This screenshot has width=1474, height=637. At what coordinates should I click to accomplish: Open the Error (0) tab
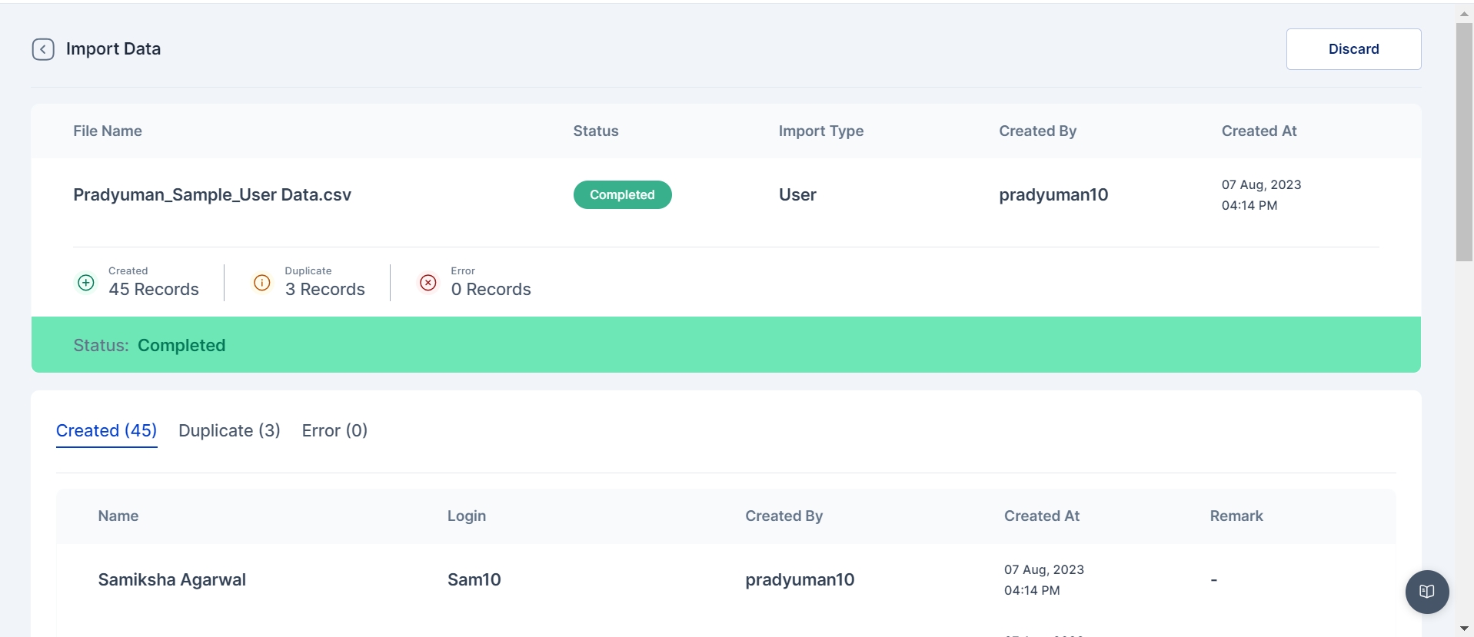click(334, 431)
